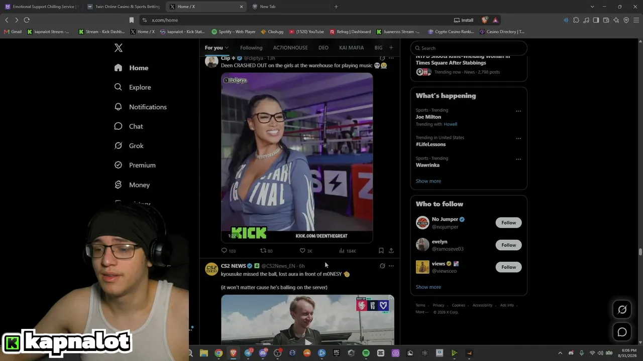The image size is (643, 361).
Task: Open the Explore page icon
Action: pos(118,87)
